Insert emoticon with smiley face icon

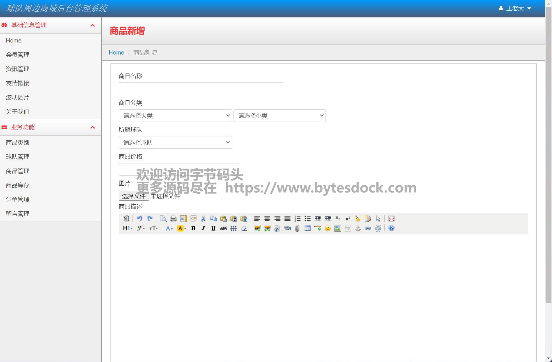tap(327, 228)
